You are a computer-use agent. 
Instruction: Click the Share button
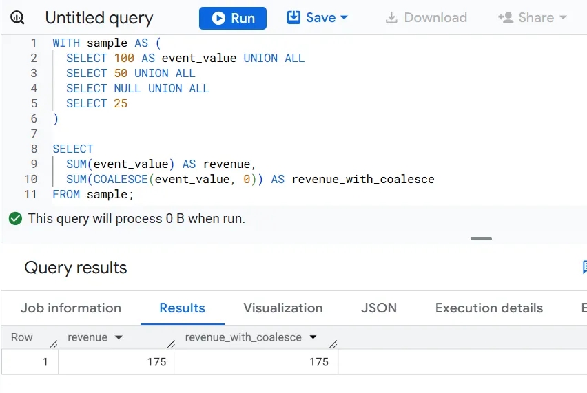(x=532, y=18)
